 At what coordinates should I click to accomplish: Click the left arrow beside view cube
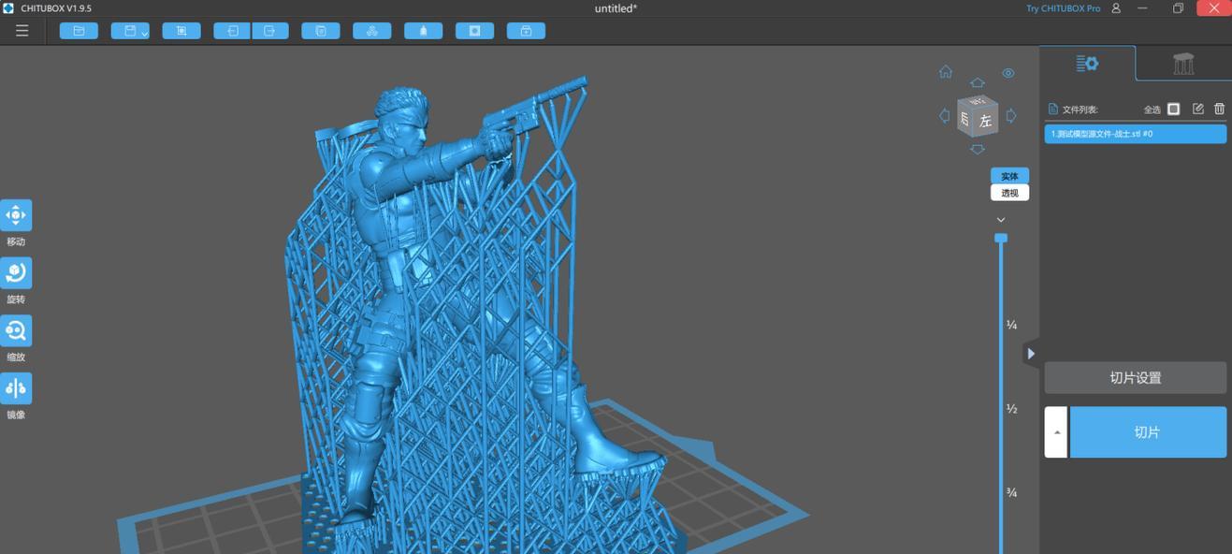[x=944, y=116]
